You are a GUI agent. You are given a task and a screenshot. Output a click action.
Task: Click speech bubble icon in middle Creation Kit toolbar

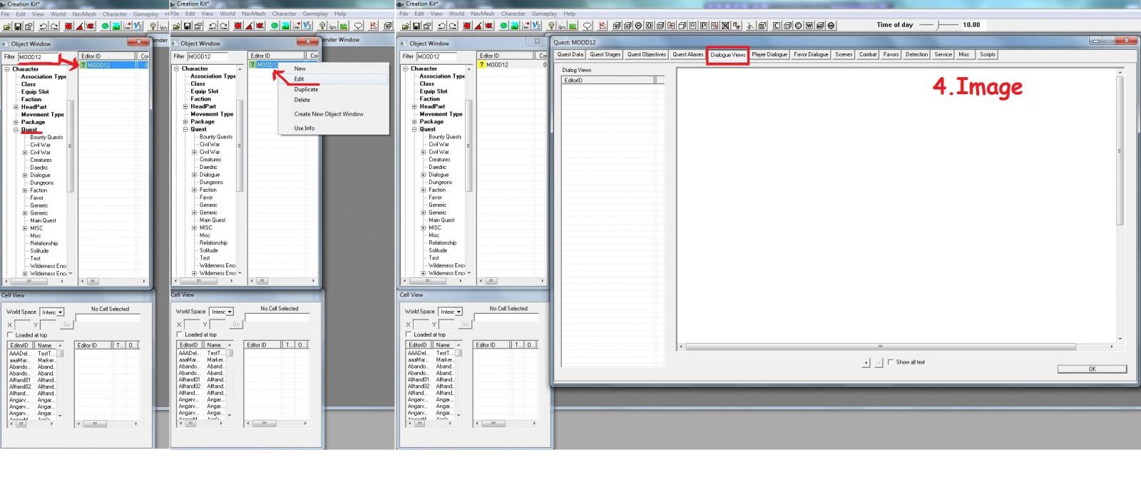click(x=358, y=26)
